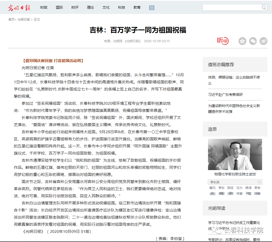Share the article via the WeChat icon
This screenshot has height=242, width=272.
[x=253, y=41]
